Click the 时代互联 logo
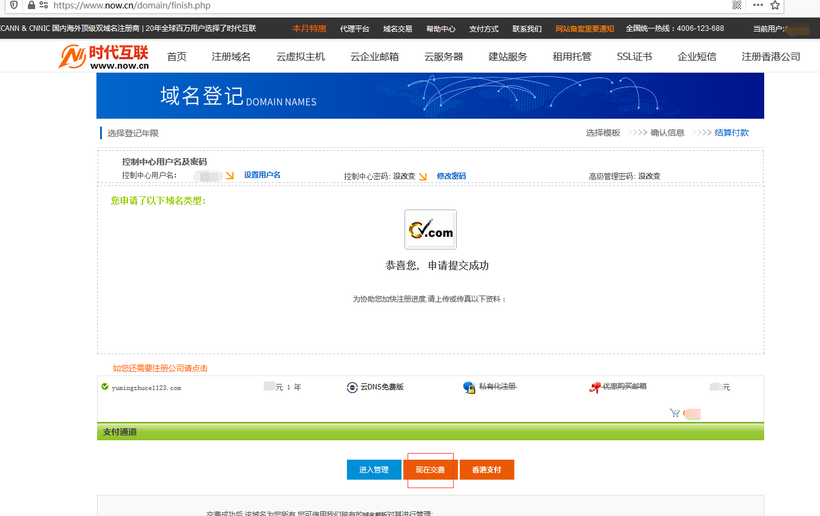This screenshot has height=516, width=820. (104, 56)
